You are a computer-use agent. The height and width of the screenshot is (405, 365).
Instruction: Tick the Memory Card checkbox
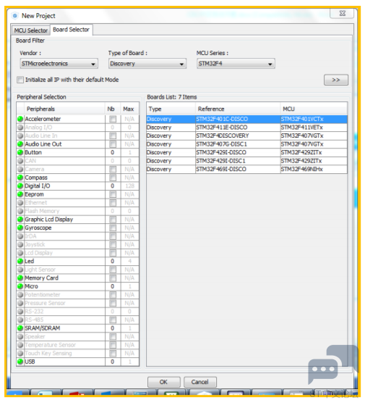pyautogui.click(x=113, y=278)
